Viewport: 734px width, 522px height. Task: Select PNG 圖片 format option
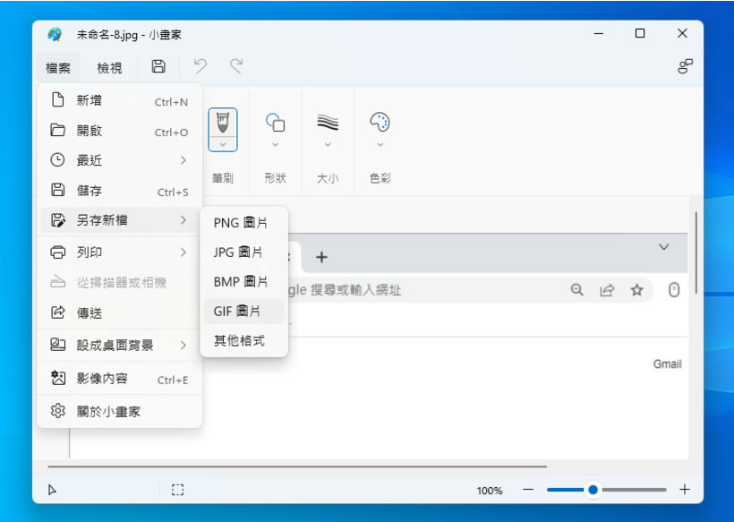(x=240, y=223)
